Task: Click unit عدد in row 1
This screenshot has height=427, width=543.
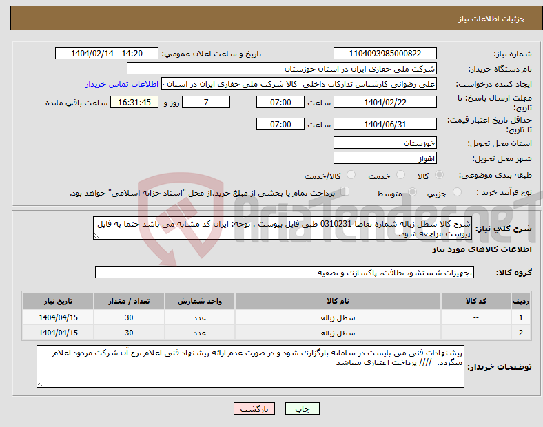Action: 200,317
